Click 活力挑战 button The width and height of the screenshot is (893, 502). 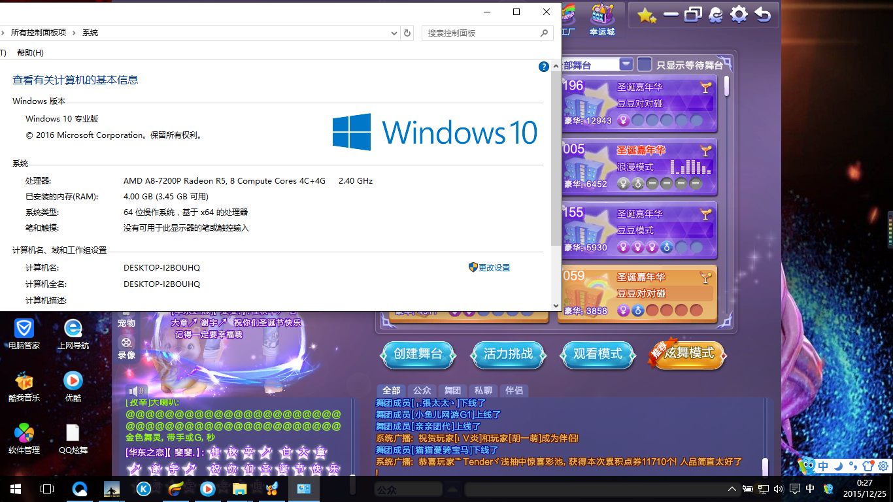[508, 354]
